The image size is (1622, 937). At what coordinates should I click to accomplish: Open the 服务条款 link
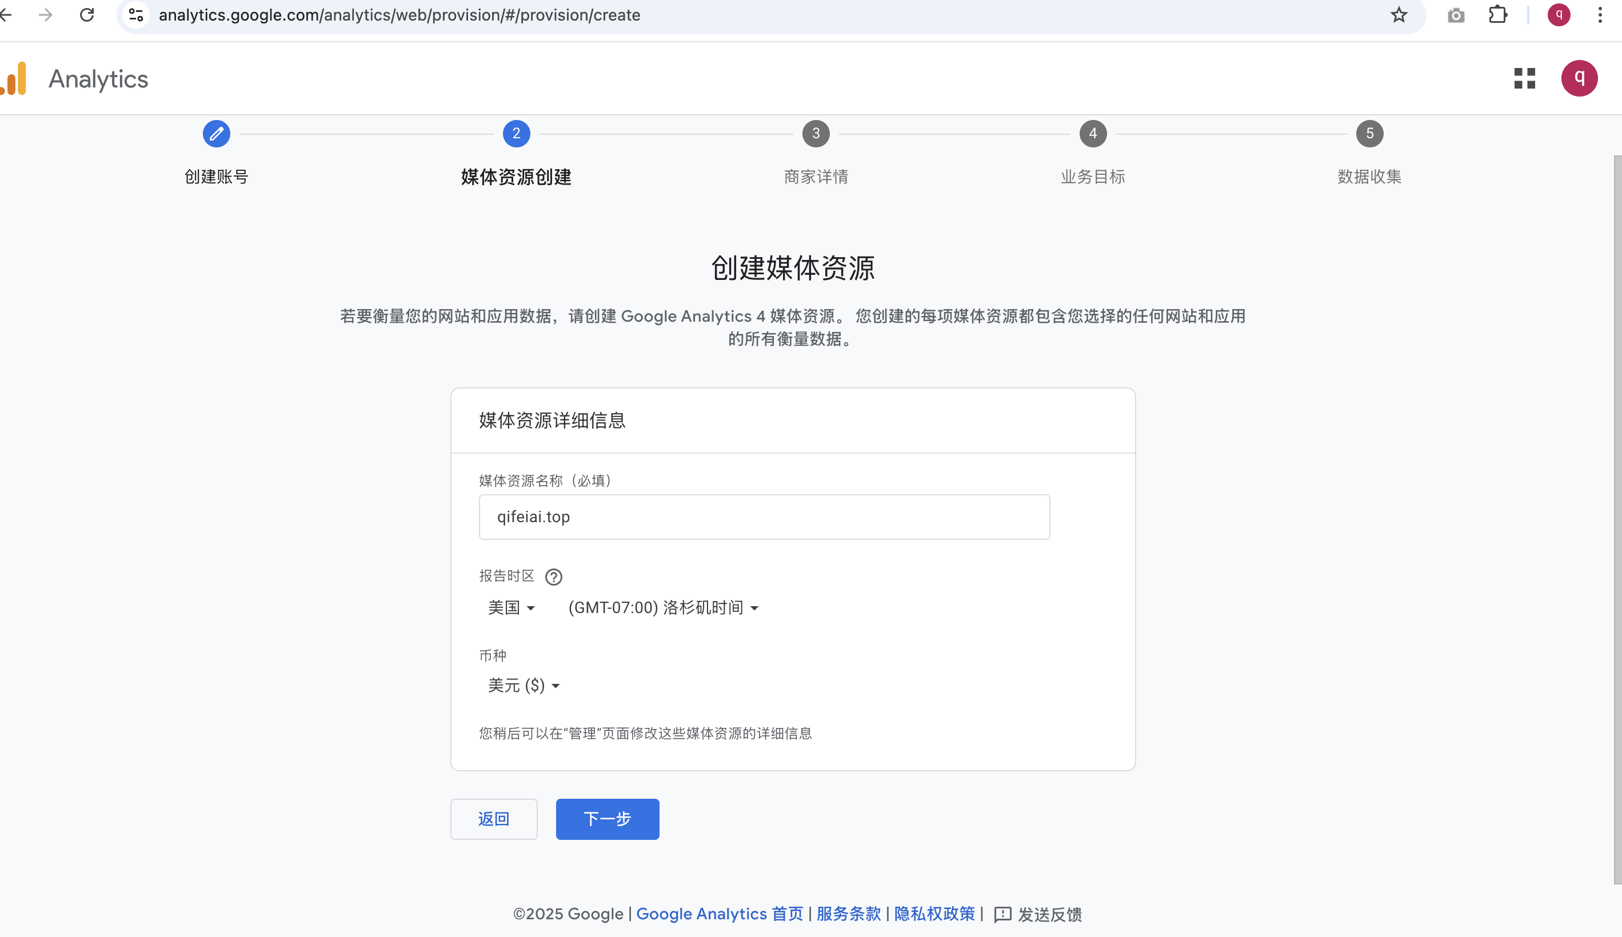click(848, 914)
